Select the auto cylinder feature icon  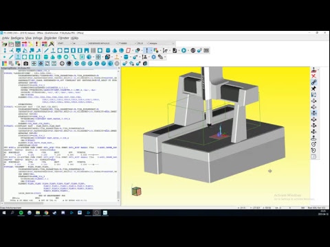click(x=108, y=50)
